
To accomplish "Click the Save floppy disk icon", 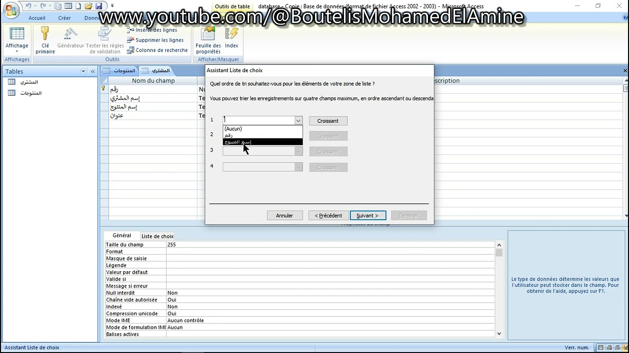I will [x=98, y=6].
